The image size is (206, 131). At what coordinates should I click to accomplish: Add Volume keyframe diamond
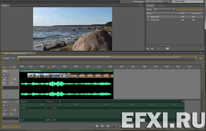[x=54, y=120]
